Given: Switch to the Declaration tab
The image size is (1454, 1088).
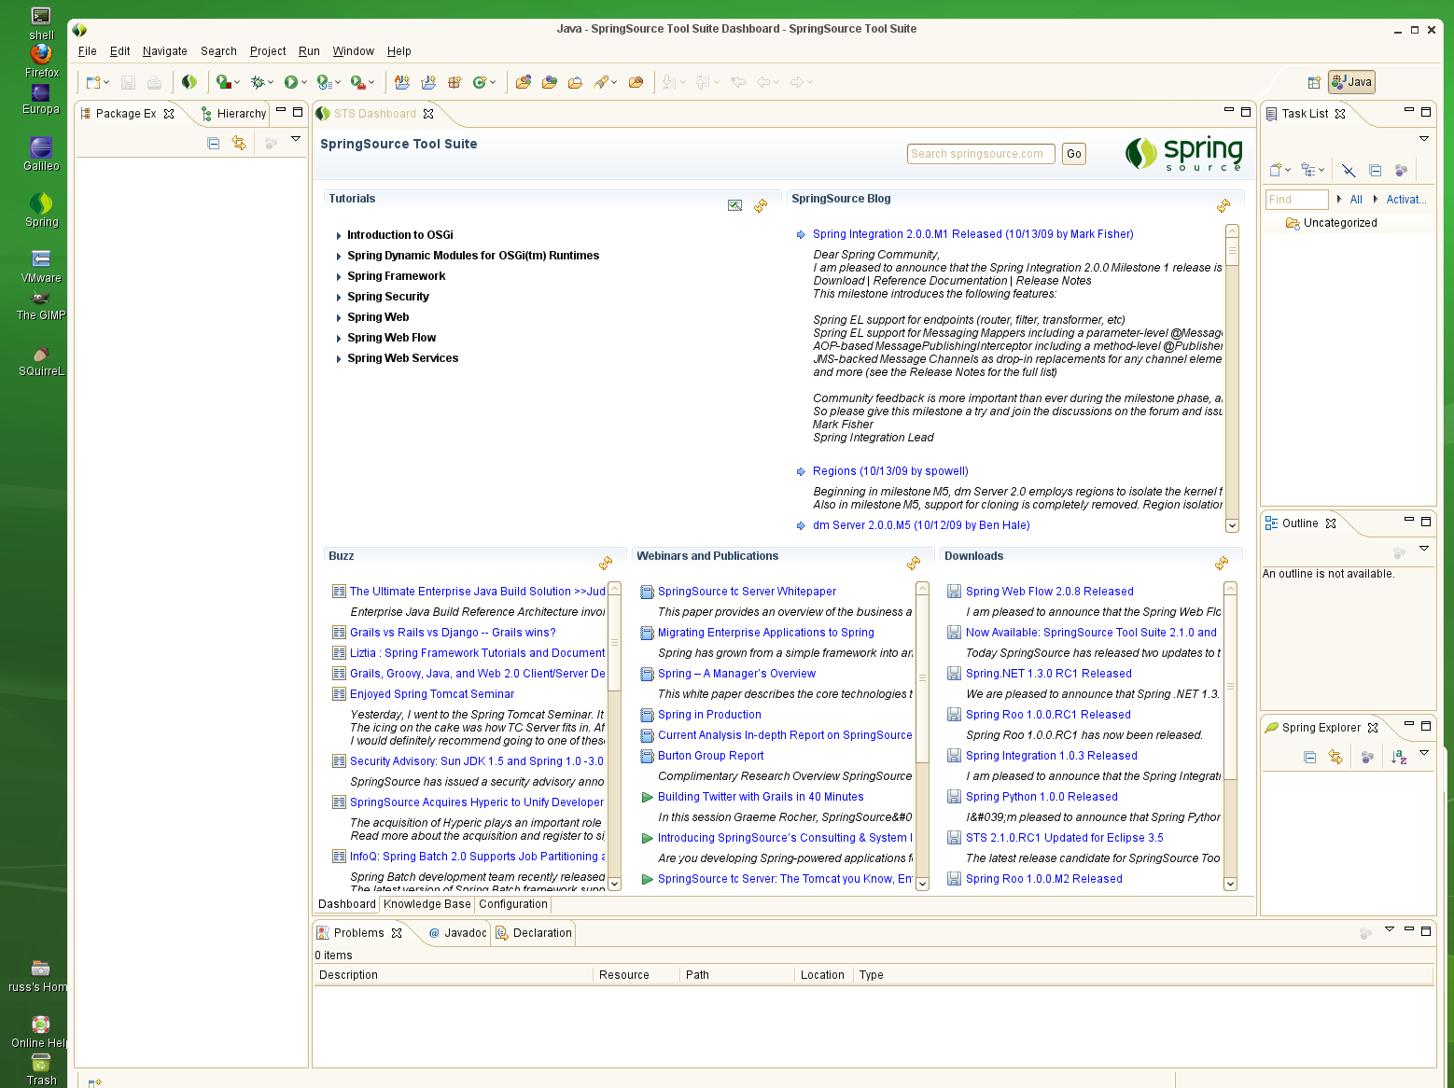Looking at the screenshot, I should click(x=534, y=933).
